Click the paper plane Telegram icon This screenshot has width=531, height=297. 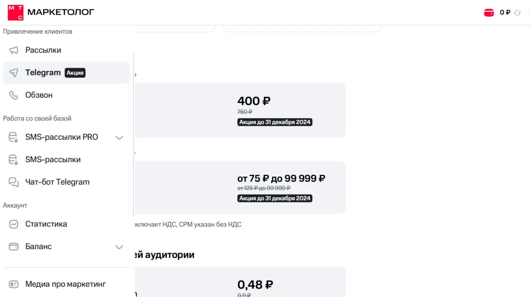coord(14,73)
